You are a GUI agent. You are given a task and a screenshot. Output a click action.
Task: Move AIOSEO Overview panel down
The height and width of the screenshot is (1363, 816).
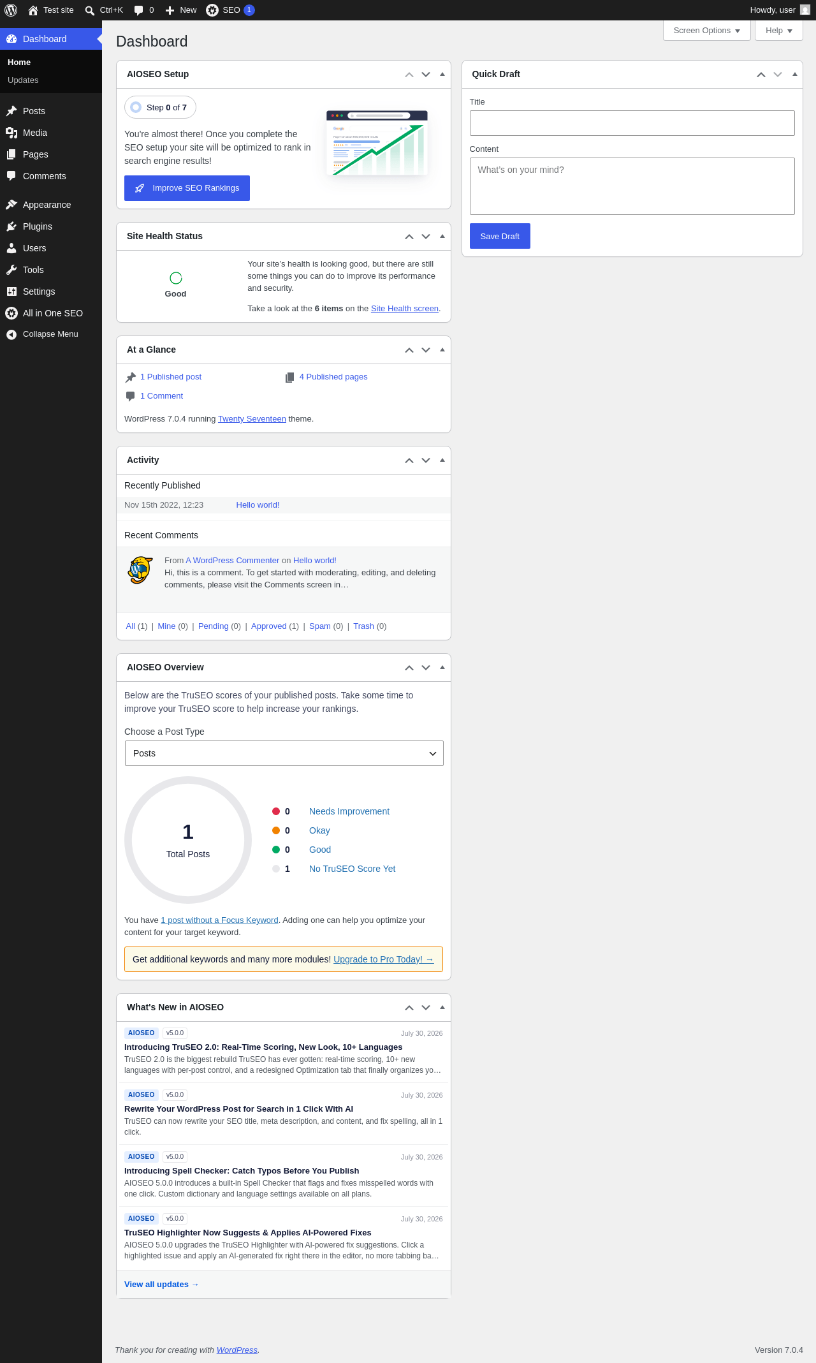point(426,668)
